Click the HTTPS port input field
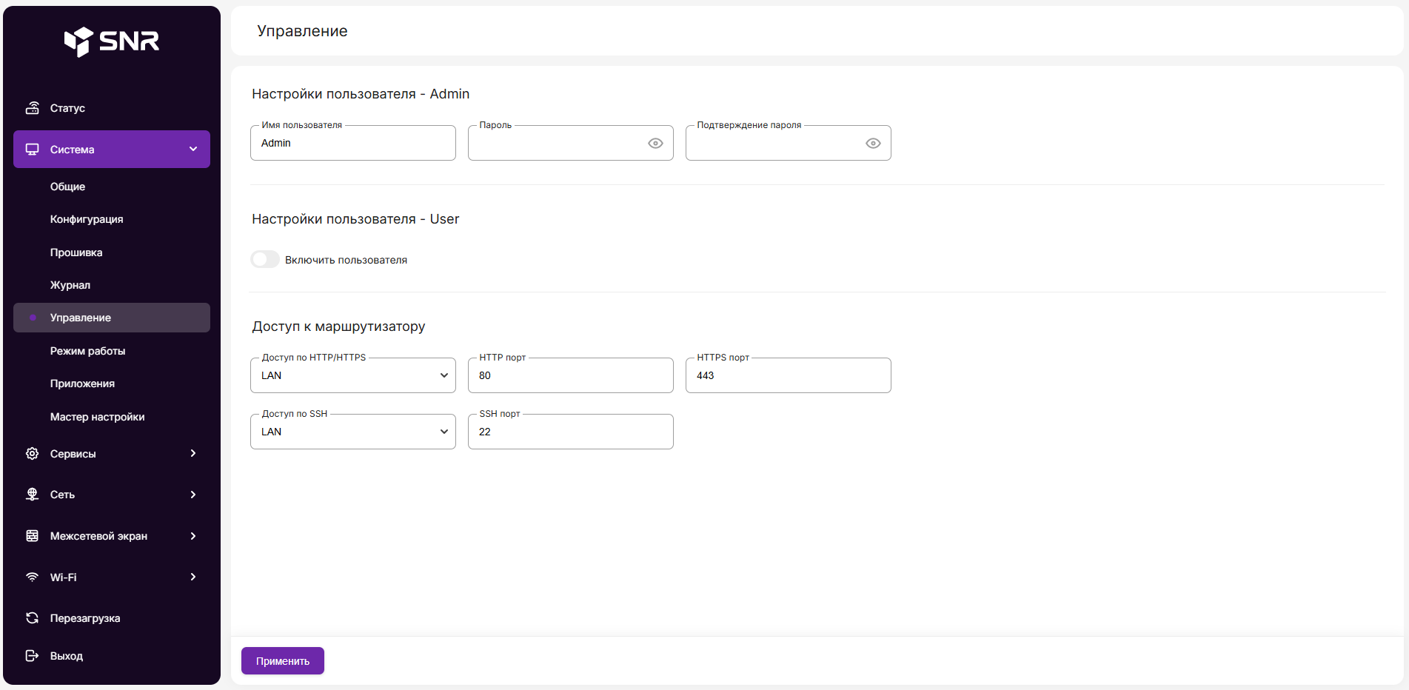The height and width of the screenshot is (690, 1409). (788, 376)
